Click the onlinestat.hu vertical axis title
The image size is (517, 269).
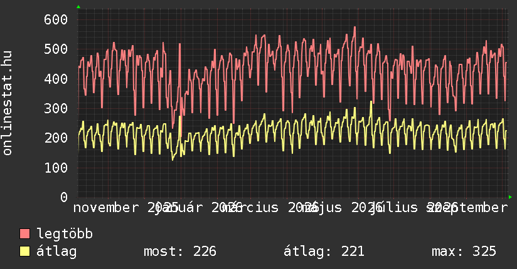[x=7, y=103]
